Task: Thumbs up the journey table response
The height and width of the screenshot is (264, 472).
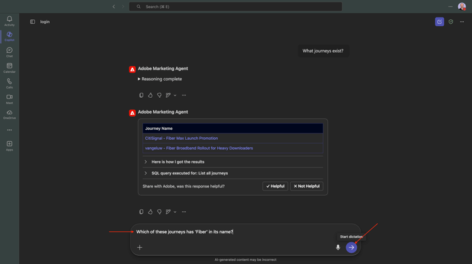Action: pos(150,212)
